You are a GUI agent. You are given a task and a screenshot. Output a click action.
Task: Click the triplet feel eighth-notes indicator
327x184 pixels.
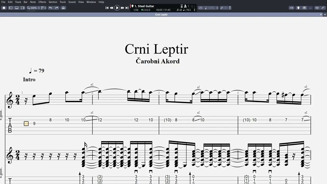coord(179,10)
